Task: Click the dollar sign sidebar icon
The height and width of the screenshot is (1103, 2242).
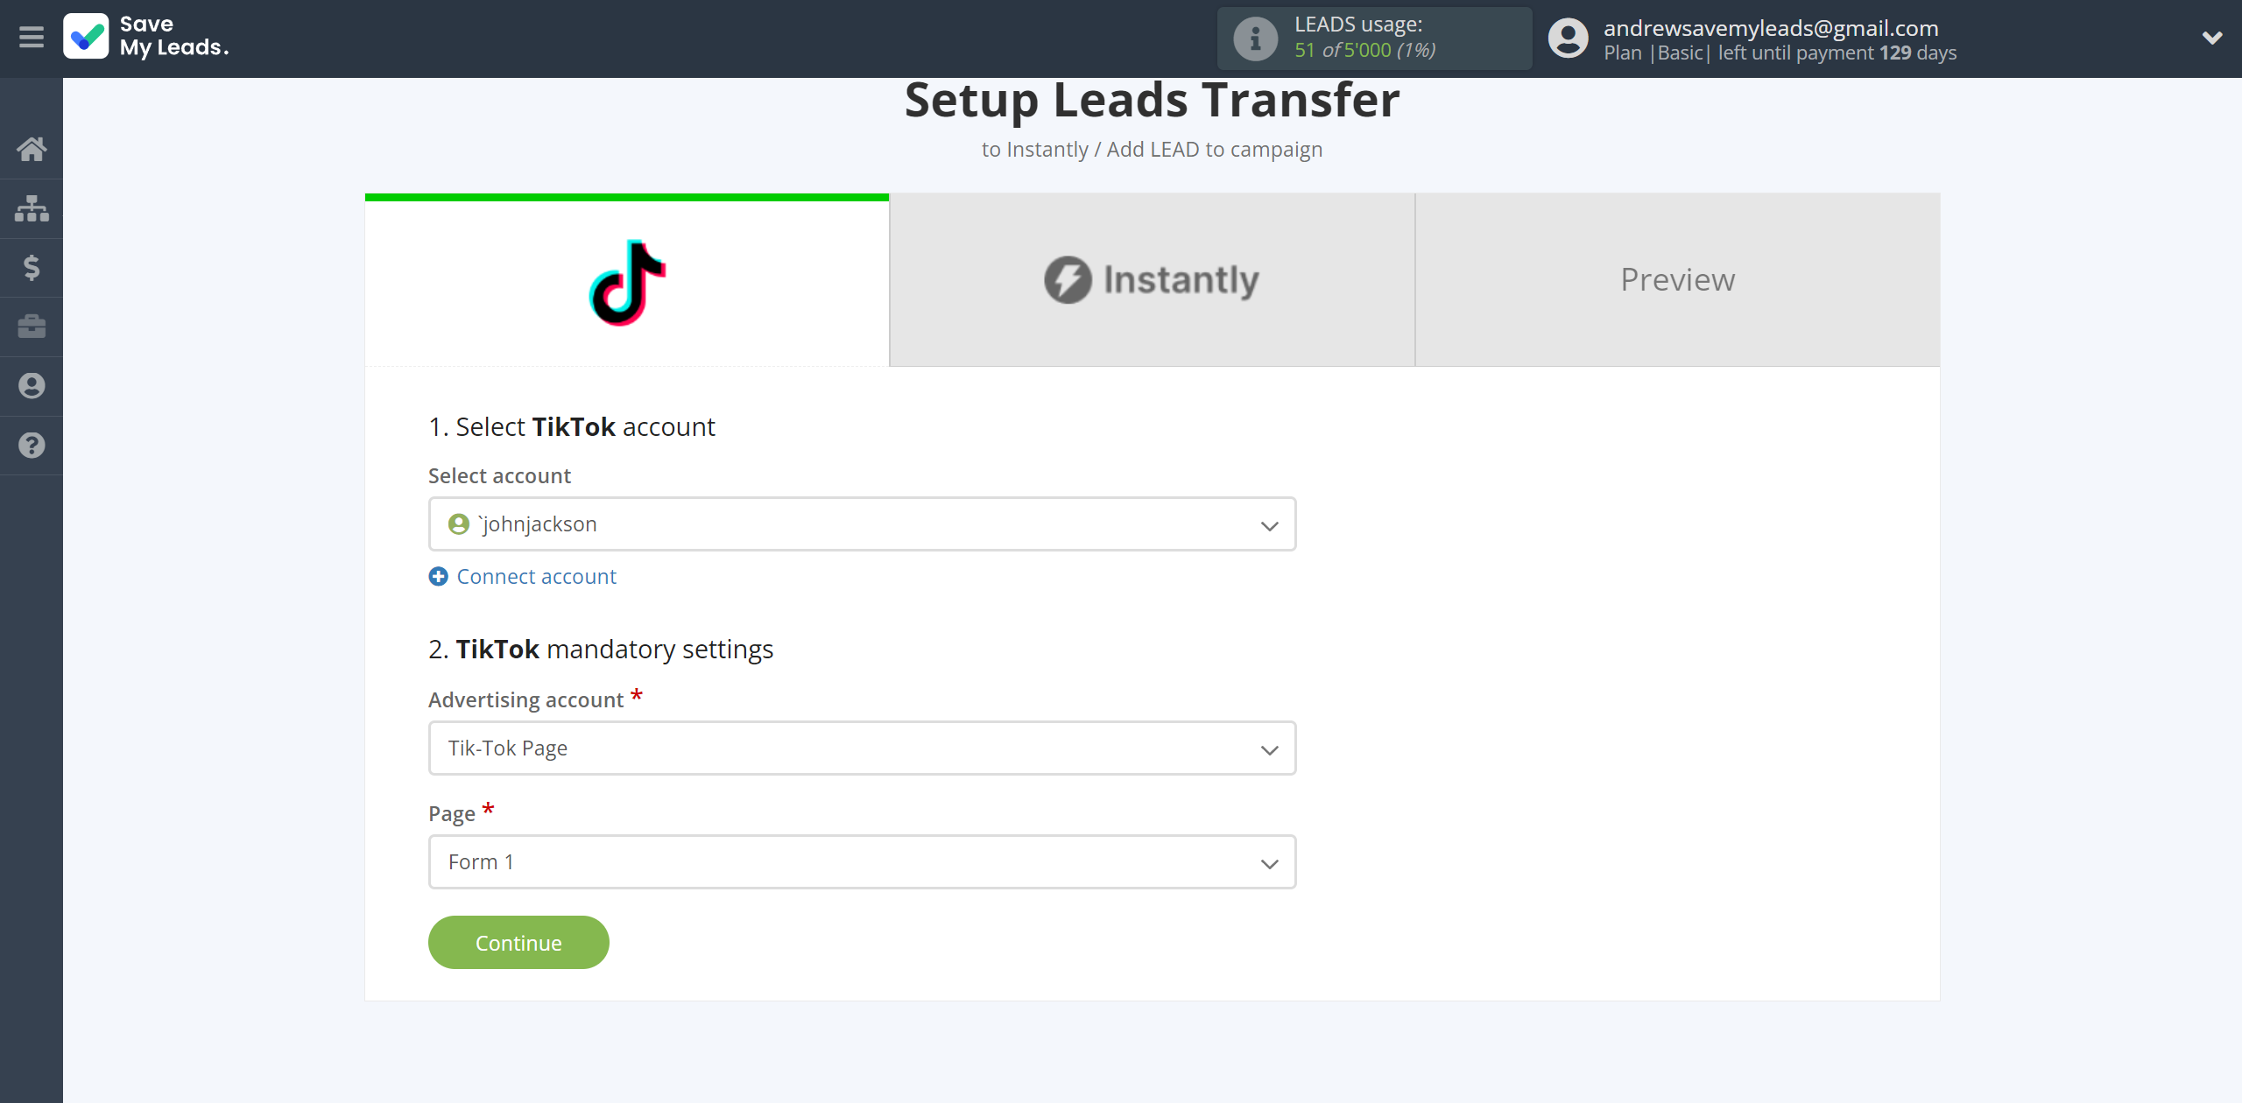Action: 32,267
